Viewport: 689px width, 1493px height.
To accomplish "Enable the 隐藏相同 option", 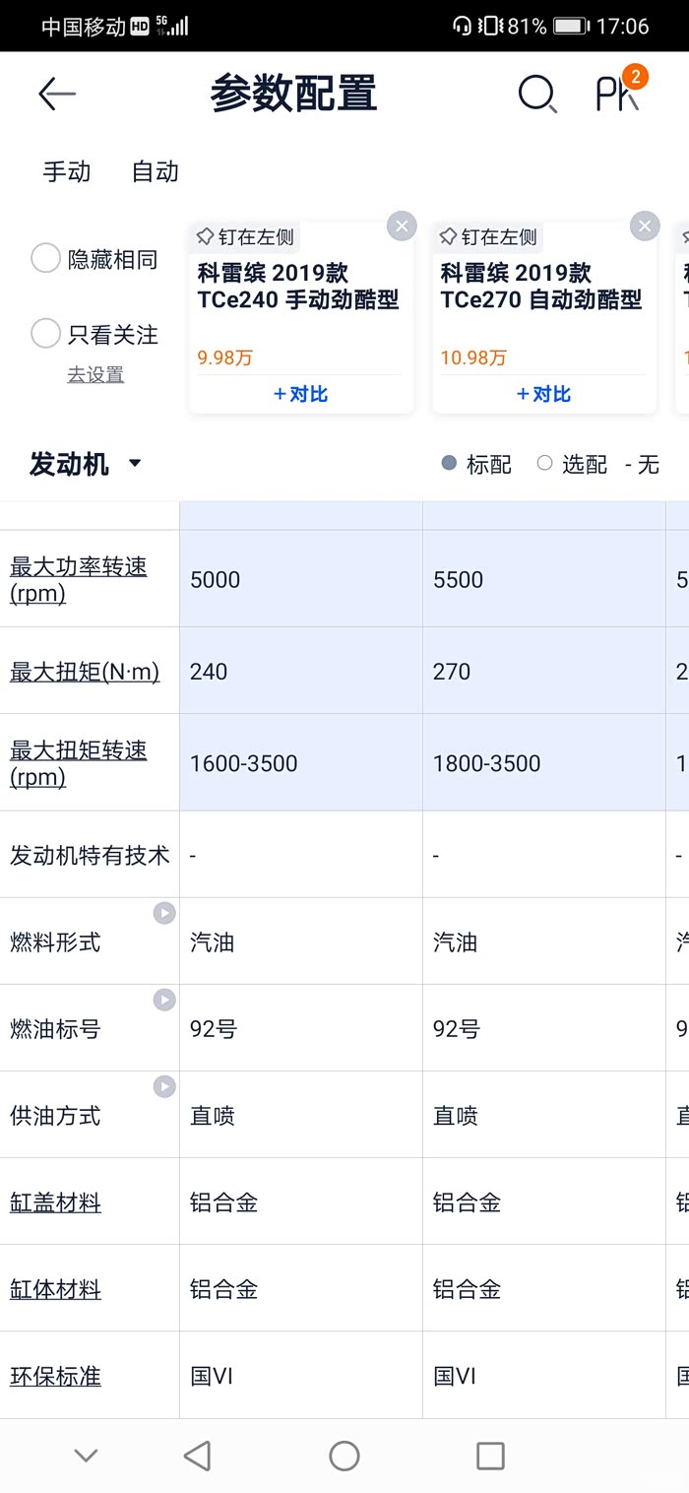I will [46, 259].
